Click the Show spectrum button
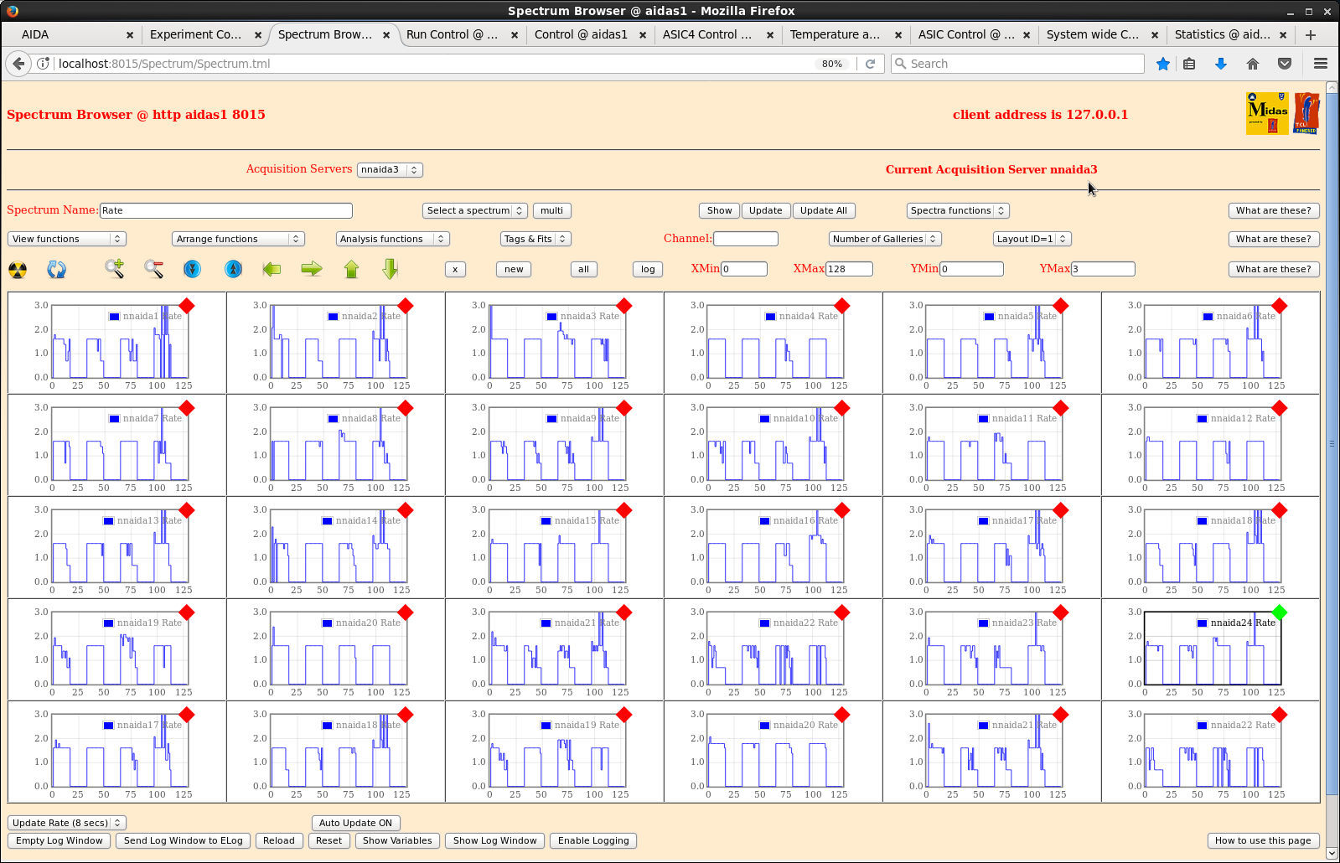This screenshot has height=863, width=1340. coord(719,210)
